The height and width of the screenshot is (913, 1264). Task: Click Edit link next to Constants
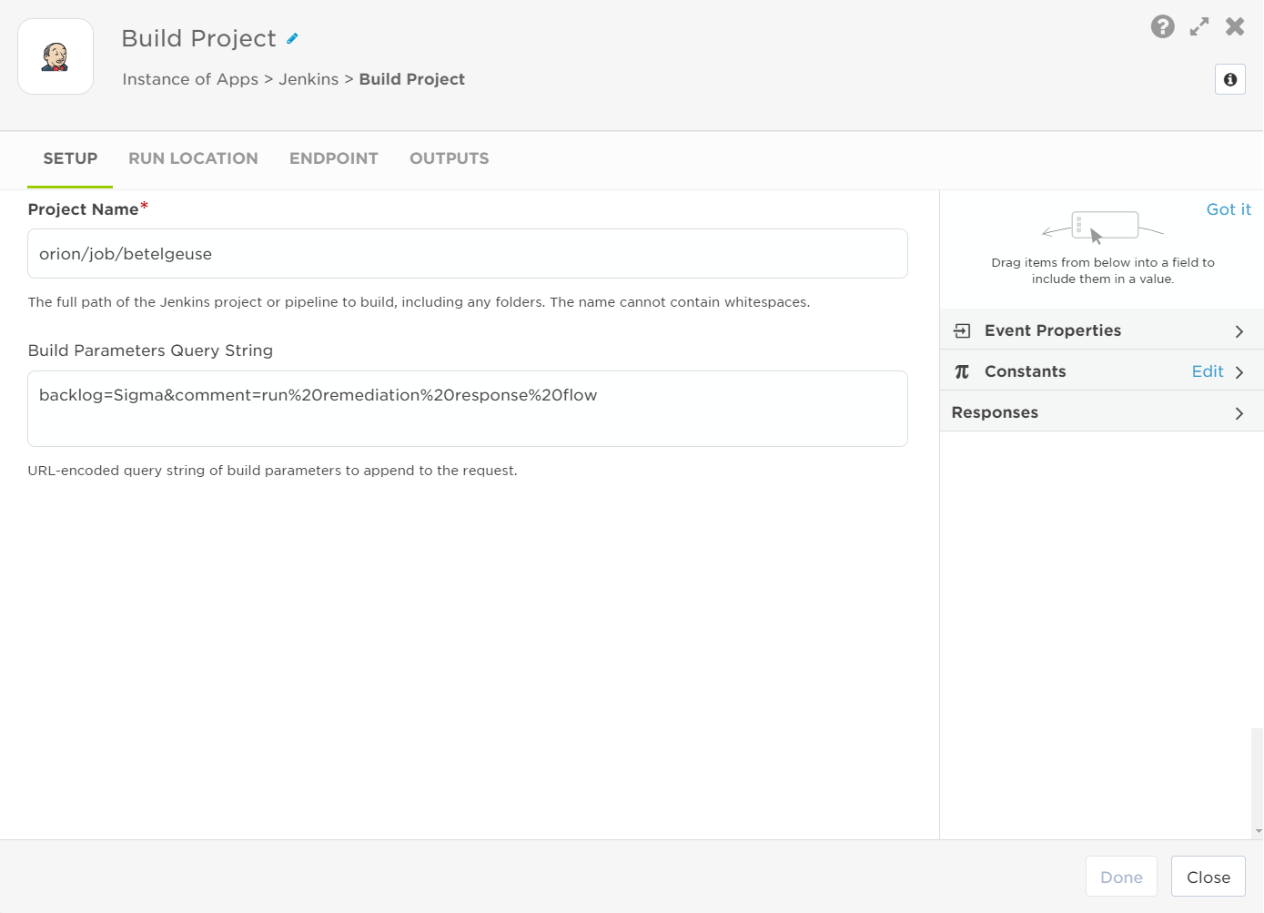(x=1208, y=371)
